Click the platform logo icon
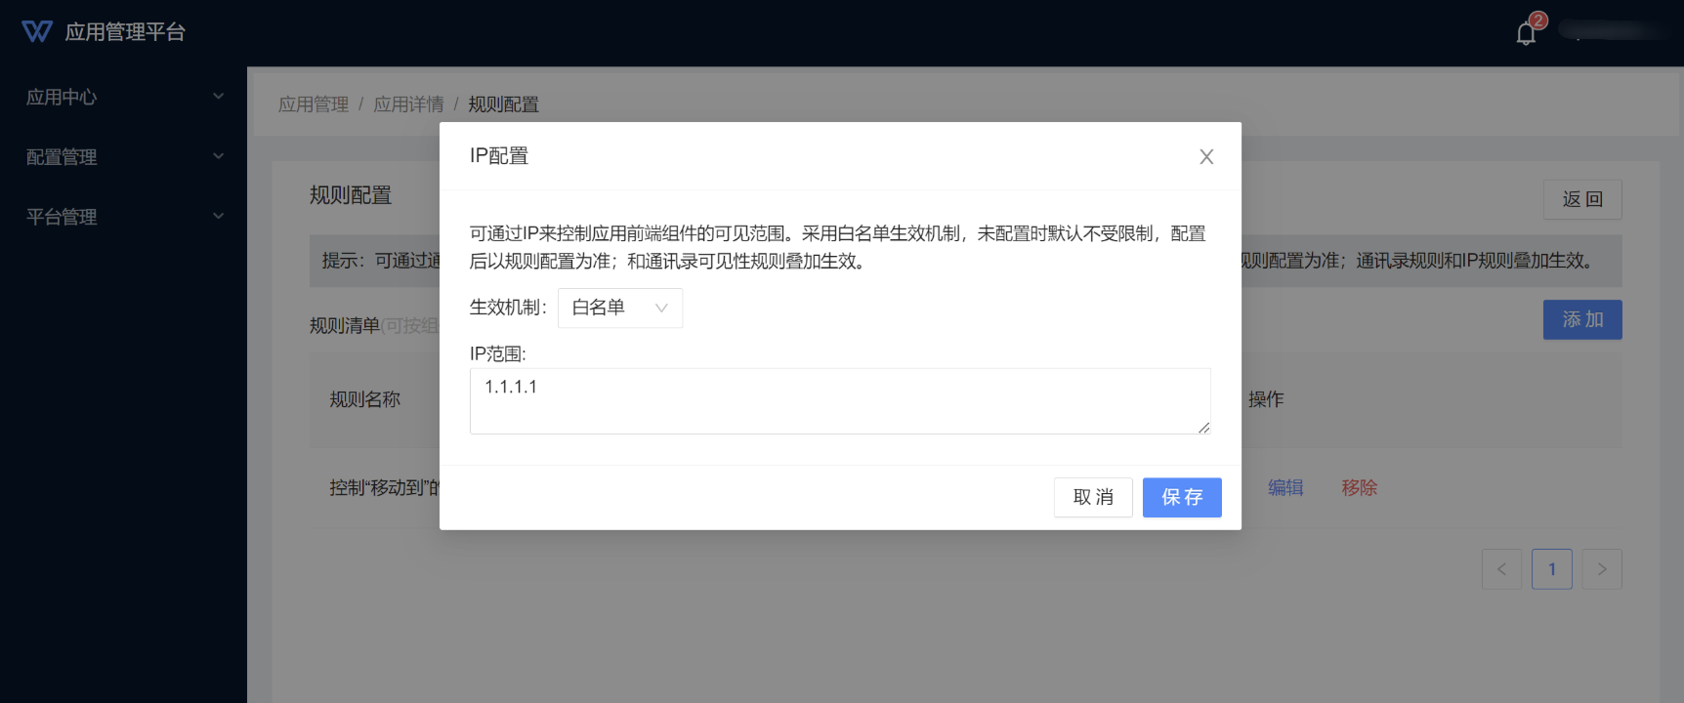The height and width of the screenshot is (703, 1684). pos(37,32)
